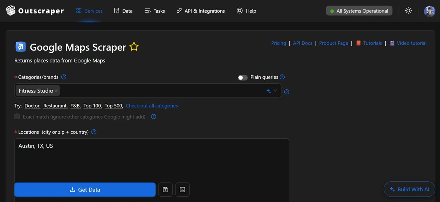Show help for Categories/brands label
Viewport: 440px width, 202px height.
pyautogui.click(x=64, y=77)
